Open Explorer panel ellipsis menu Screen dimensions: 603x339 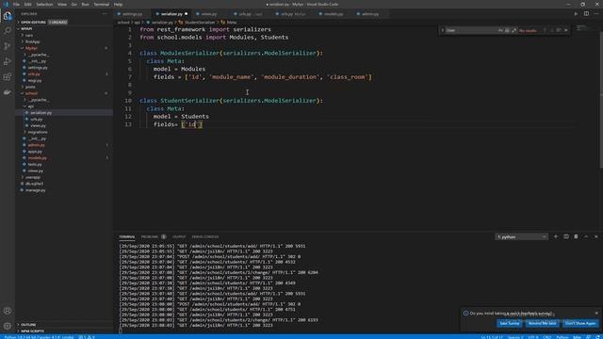[105, 14]
